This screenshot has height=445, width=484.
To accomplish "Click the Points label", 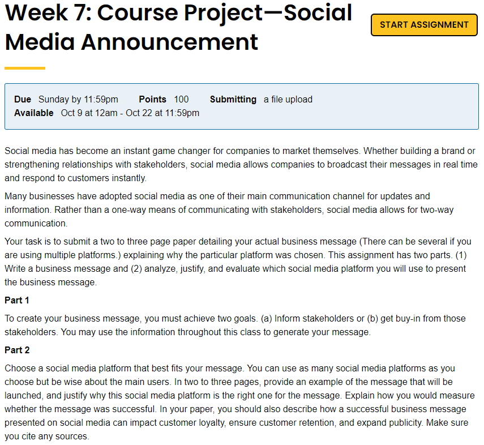I will coord(152,99).
